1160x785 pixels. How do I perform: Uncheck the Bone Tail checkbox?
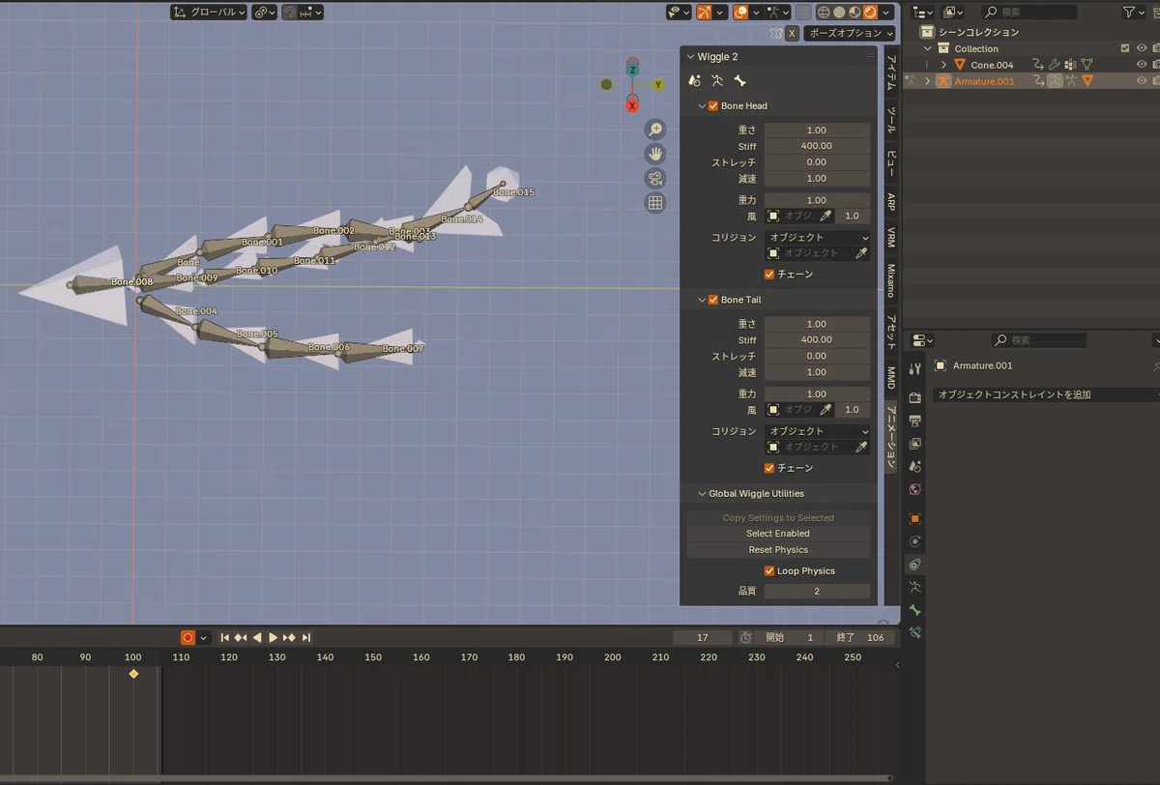point(713,300)
